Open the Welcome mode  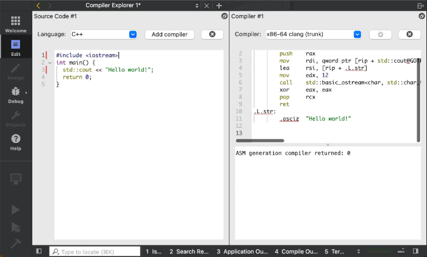[16, 24]
